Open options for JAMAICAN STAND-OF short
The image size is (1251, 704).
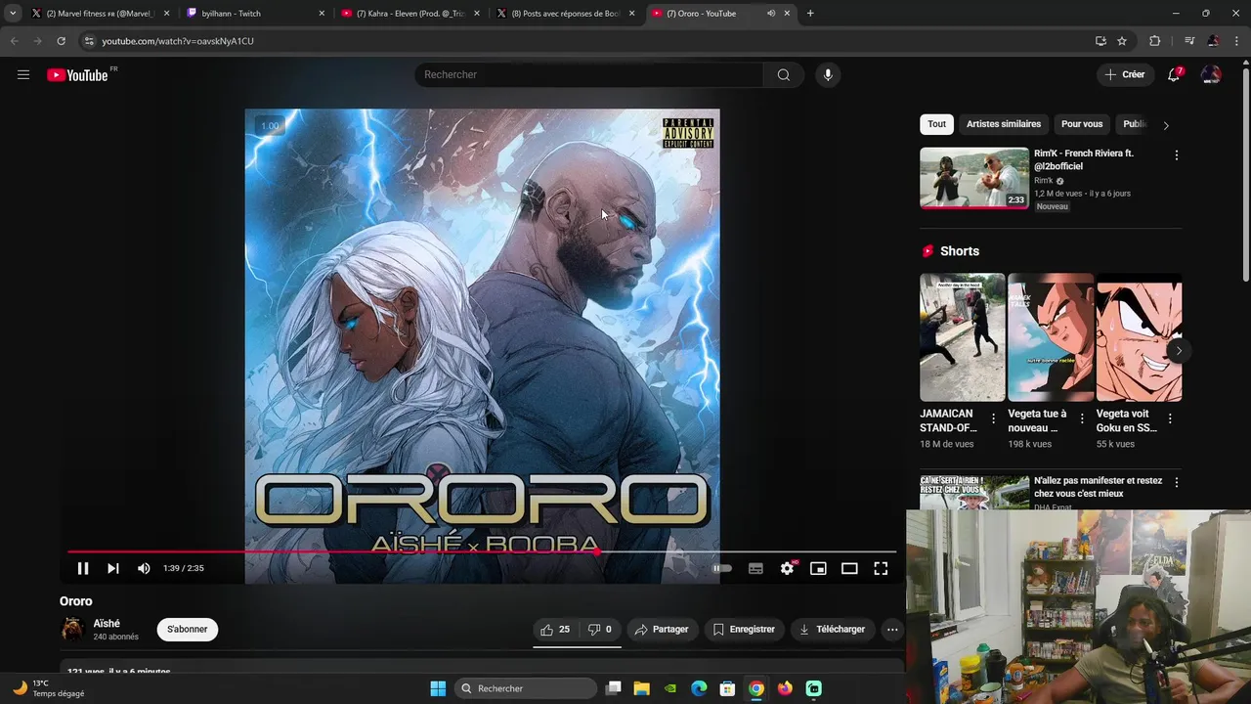993,418
